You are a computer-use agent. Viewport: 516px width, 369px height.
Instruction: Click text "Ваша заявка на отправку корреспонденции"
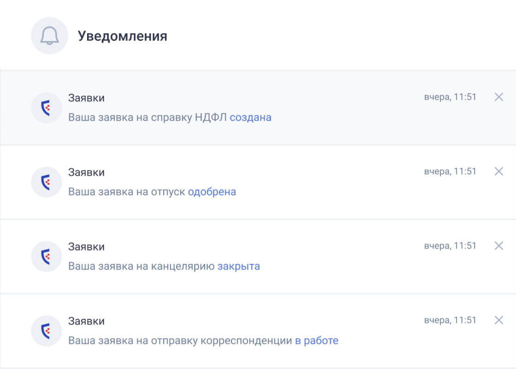click(180, 341)
